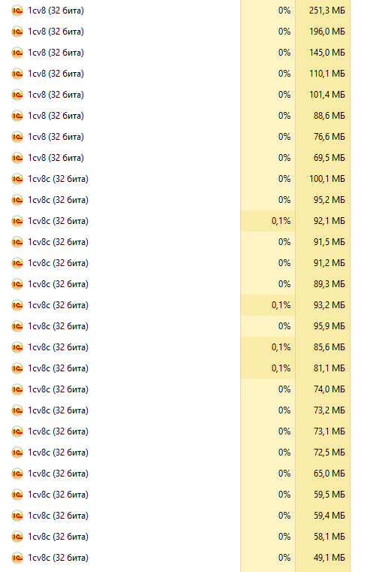Click the 1C icon on the 49,1 МБ row

[x=17, y=558]
